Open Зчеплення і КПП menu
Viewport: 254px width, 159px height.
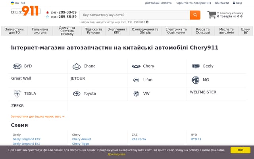(117, 31)
